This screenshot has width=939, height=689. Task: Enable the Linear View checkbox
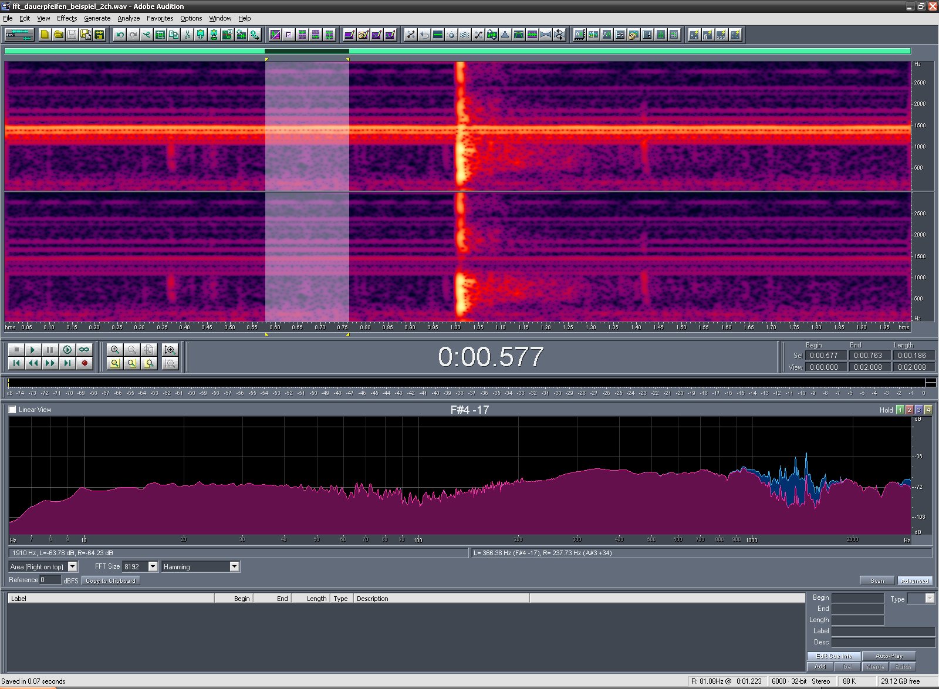[x=12, y=410]
